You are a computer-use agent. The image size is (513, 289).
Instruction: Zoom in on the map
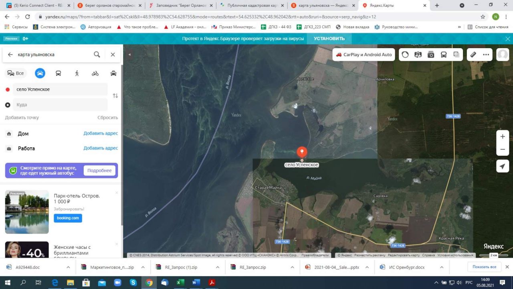click(503, 136)
